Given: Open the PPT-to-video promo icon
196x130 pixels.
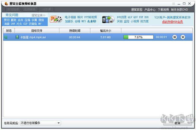Looking at the screenshot, I should pyautogui.click(x=56, y=19).
